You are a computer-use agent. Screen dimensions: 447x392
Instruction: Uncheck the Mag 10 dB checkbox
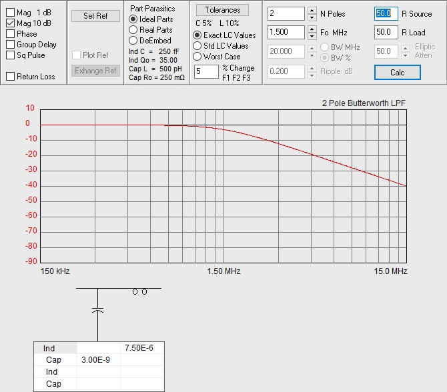10,23
